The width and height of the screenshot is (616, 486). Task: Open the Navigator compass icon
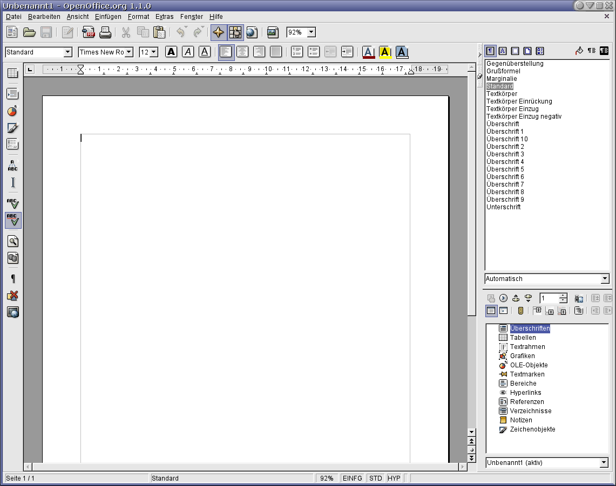point(218,32)
